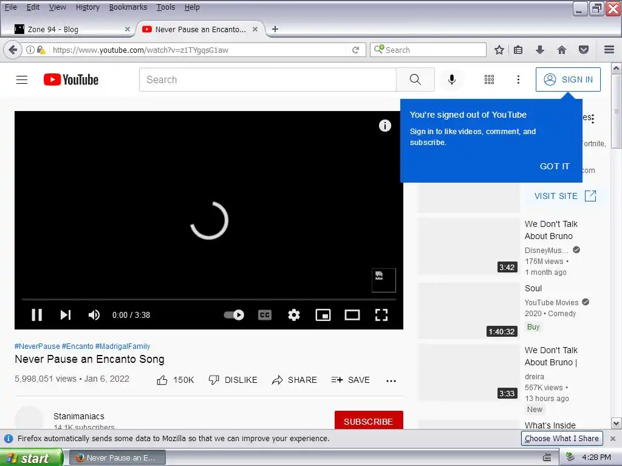Open the File menu
The image size is (622, 466).
pos(11,7)
